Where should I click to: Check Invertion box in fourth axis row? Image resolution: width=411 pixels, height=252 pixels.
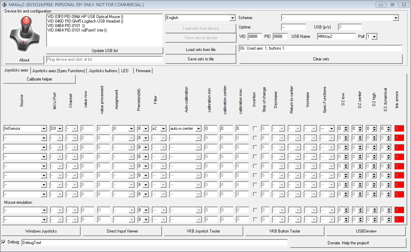coord(255,157)
